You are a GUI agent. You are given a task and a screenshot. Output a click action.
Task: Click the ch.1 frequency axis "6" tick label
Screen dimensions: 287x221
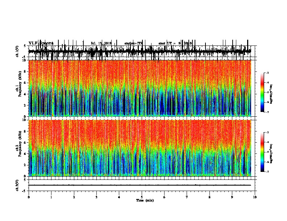tap(26, 83)
